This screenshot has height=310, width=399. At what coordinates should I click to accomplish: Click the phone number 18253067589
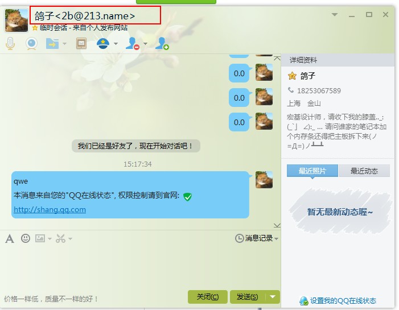319,91
